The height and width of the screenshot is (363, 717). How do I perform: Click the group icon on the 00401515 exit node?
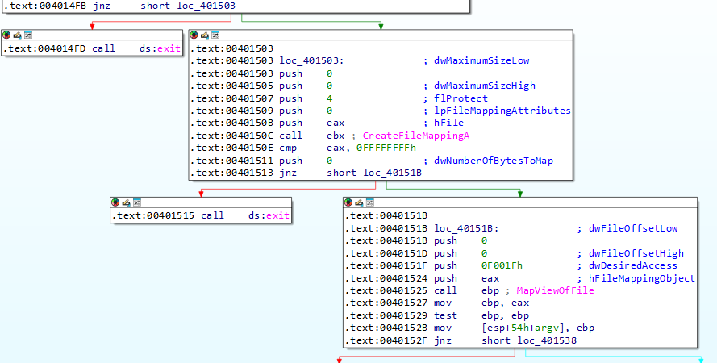(x=136, y=202)
